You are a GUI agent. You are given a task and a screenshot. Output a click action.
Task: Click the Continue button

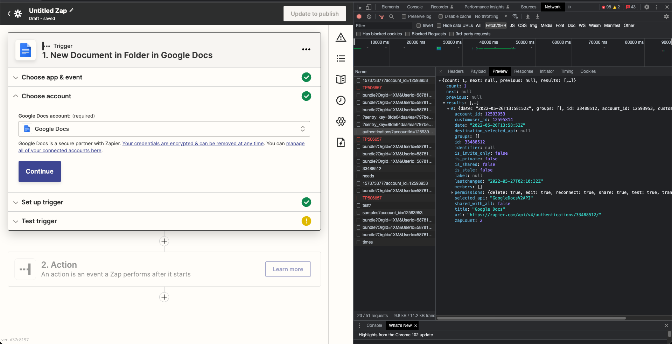(40, 171)
